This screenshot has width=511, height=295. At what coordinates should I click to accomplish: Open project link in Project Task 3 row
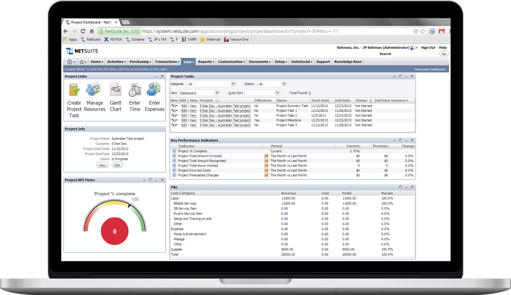pyautogui.click(x=225, y=125)
